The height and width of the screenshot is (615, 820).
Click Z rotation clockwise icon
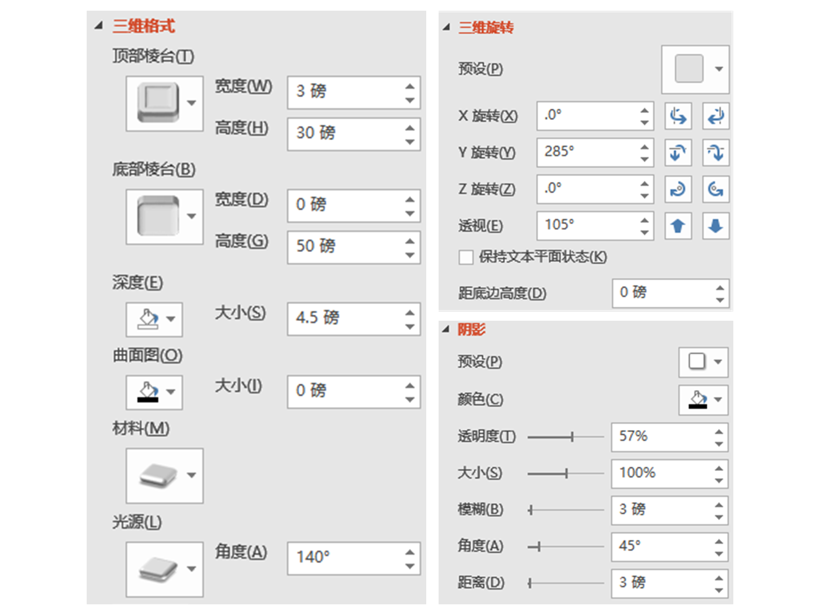click(x=678, y=189)
